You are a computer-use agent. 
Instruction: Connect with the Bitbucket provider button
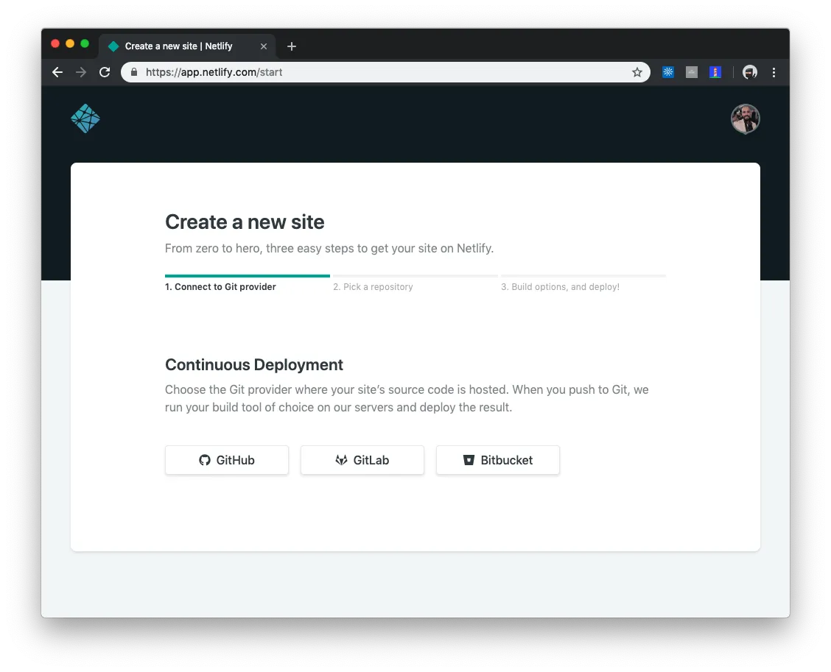pyautogui.click(x=498, y=460)
